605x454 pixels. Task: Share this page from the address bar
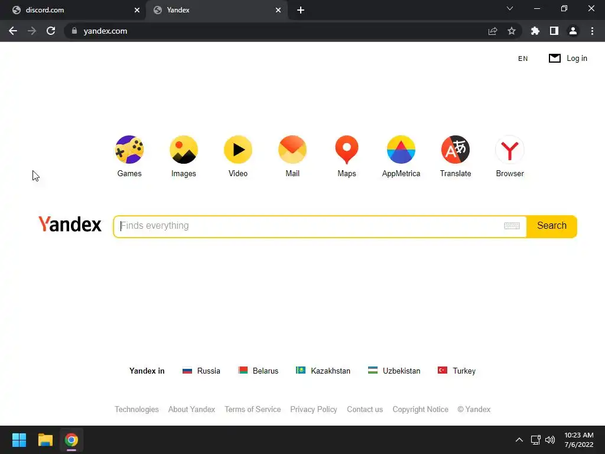(x=493, y=31)
